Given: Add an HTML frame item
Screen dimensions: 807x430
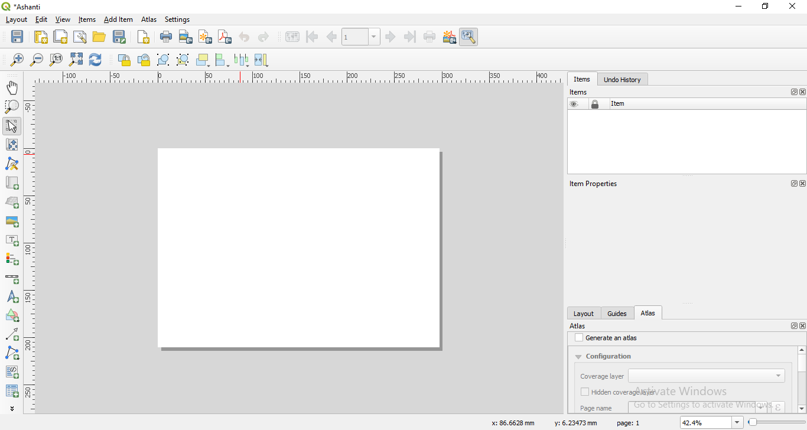Looking at the screenshot, I should (x=12, y=372).
